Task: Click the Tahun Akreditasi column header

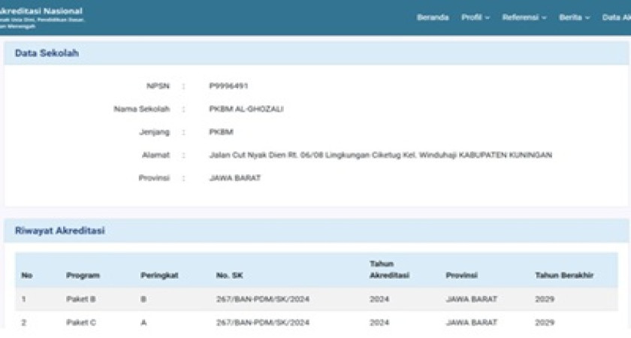Action: point(389,270)
